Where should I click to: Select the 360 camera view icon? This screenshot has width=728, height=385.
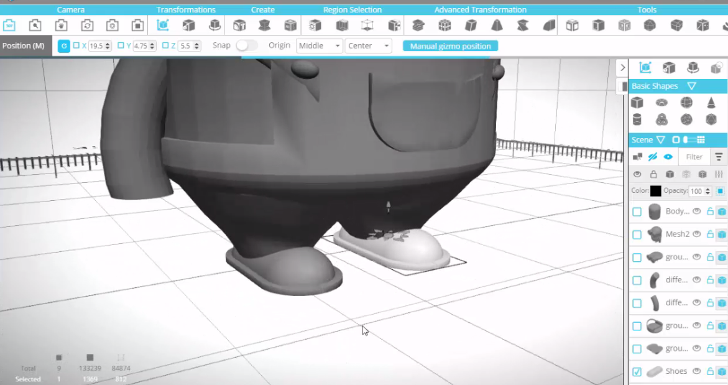(9, 25)
